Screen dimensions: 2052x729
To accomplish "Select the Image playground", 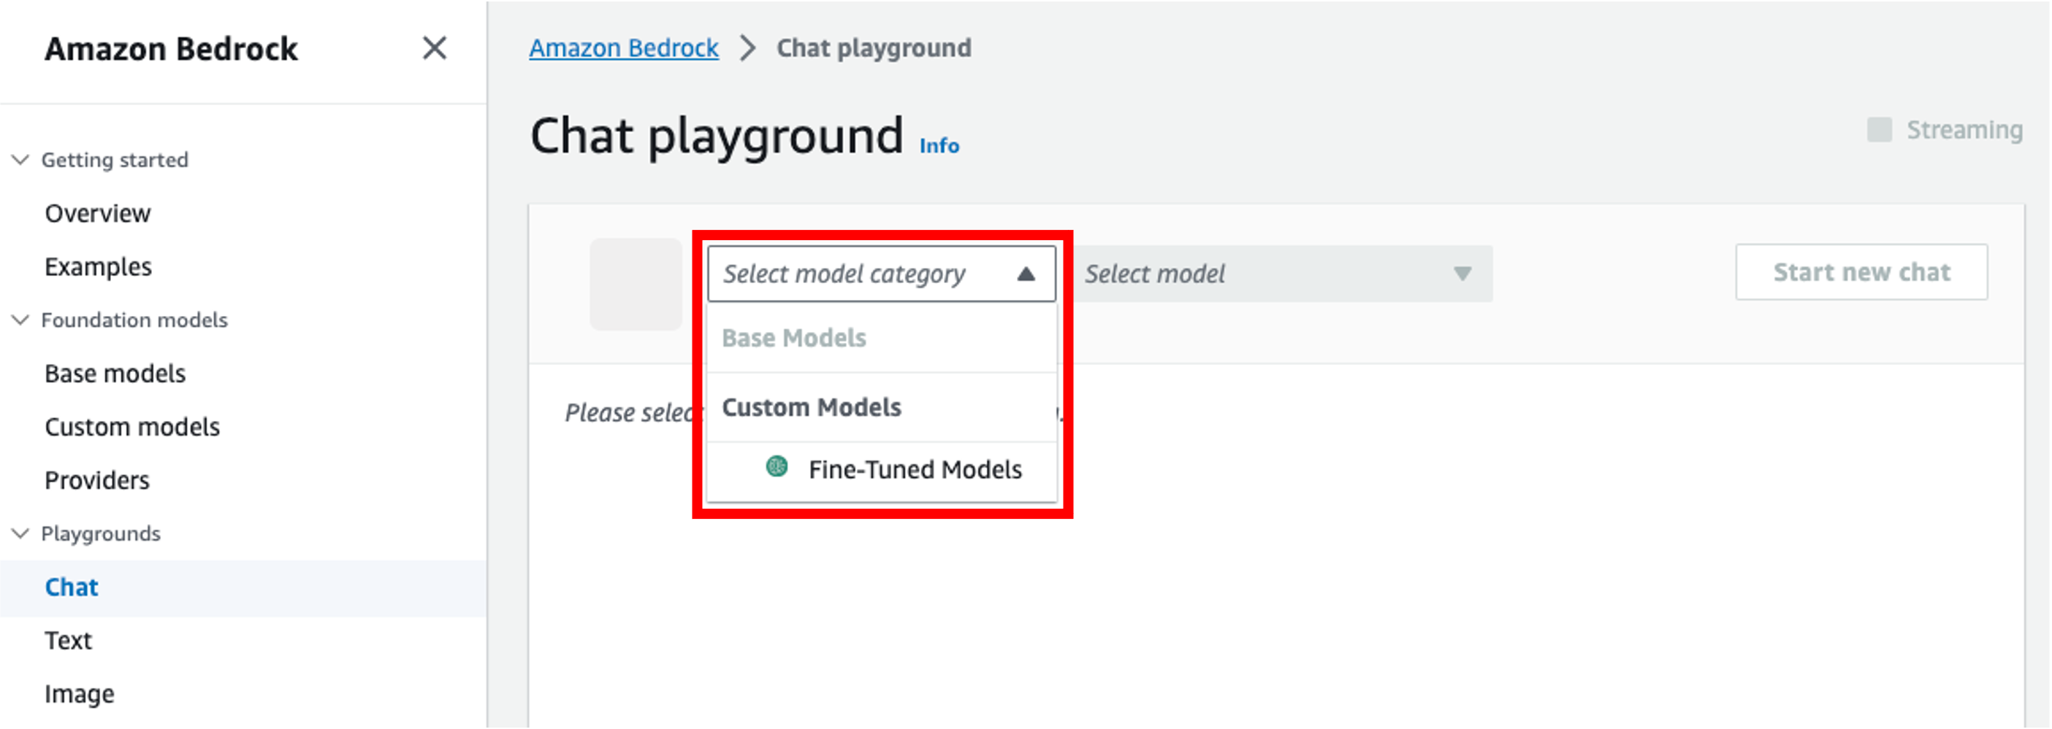I will tap(80, 694).
